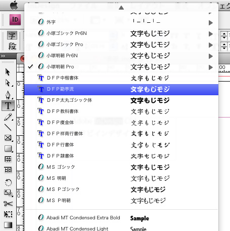The width and height of the screenshot is (230, 231).
Task: Click OpenType icon beside ＭＳ ゴシック
Action: point(41,167)
